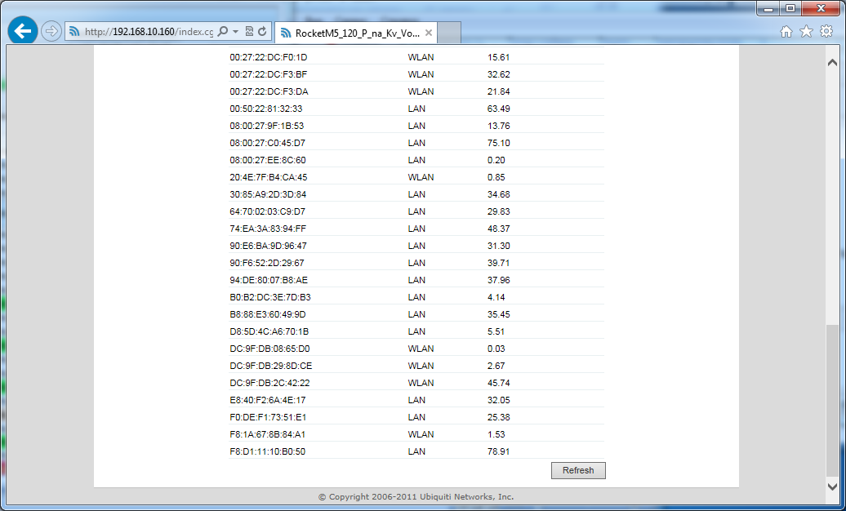Open Favorites star icon
846x511 pixels.
[806, 31]
